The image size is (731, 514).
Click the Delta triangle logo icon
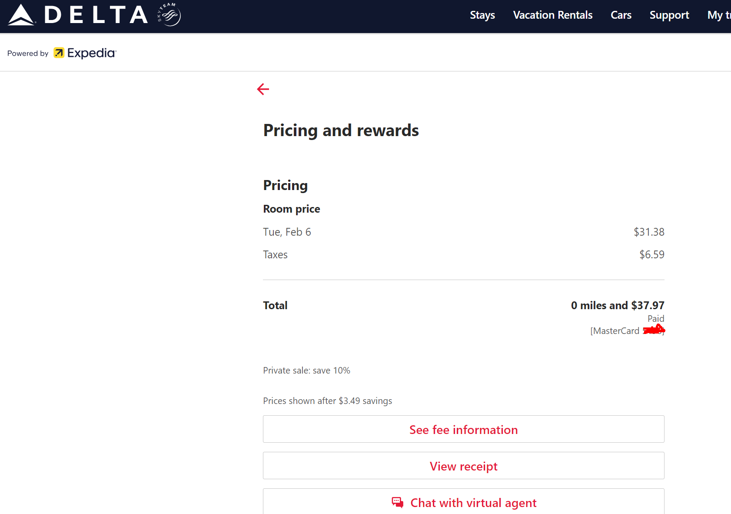(21, 15)
